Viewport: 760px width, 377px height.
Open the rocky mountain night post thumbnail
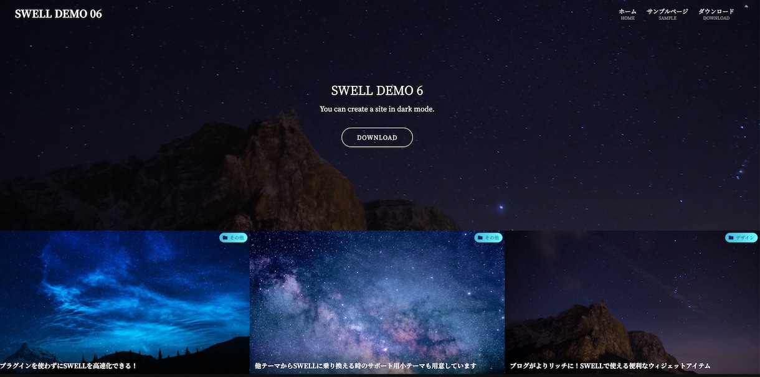632,302
